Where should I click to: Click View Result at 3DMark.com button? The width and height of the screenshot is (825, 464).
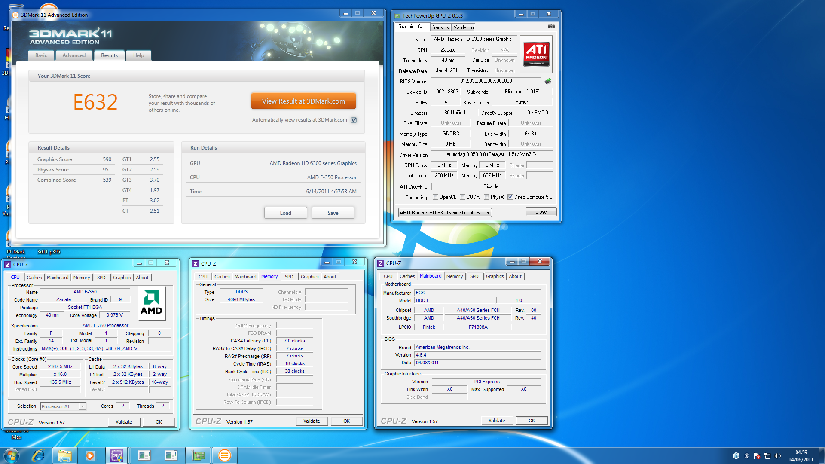[x=304, y=101]
